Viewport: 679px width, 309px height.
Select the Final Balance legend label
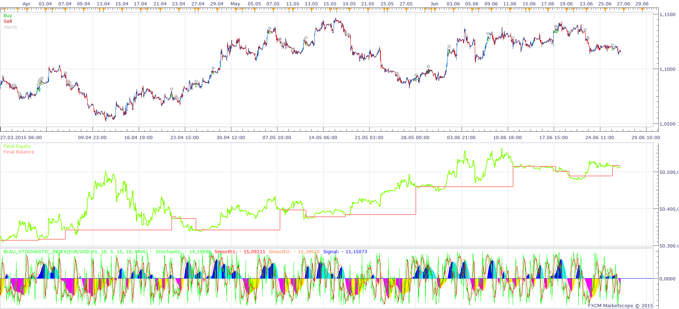pyautogui.click(x=19, y=152)
